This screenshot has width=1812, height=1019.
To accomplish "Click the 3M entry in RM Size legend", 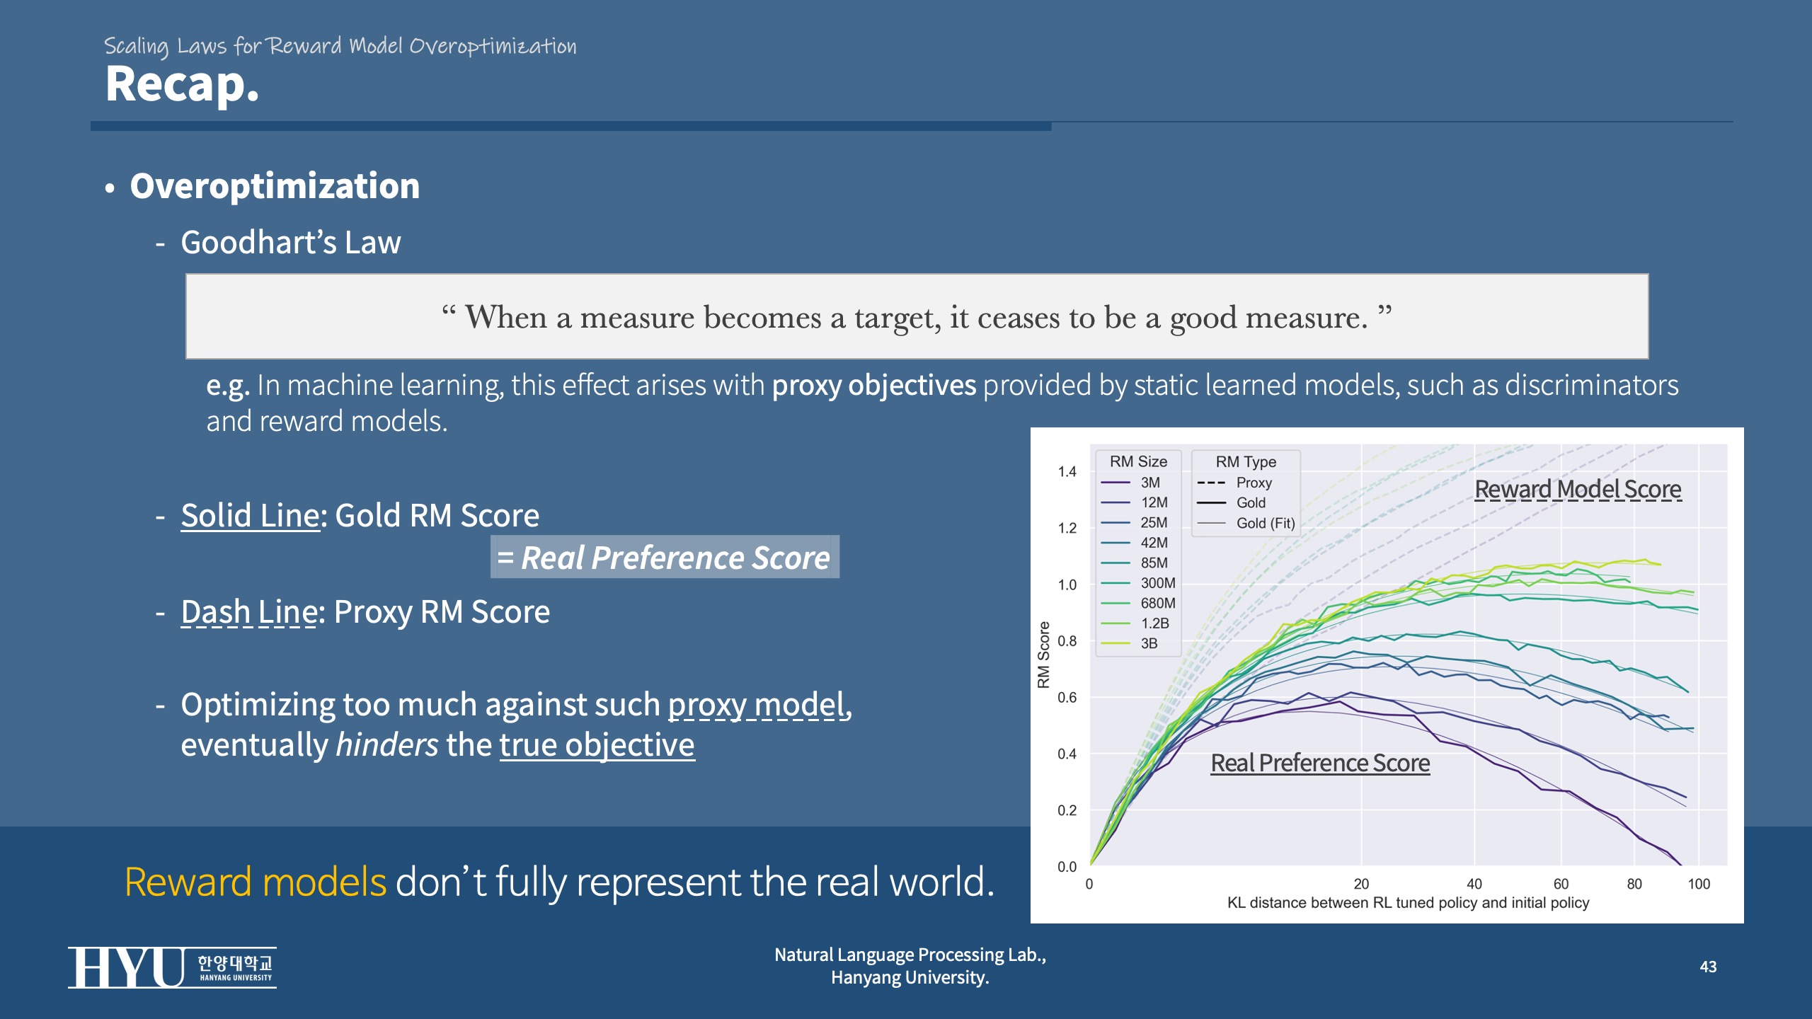I will point(1149,483).
